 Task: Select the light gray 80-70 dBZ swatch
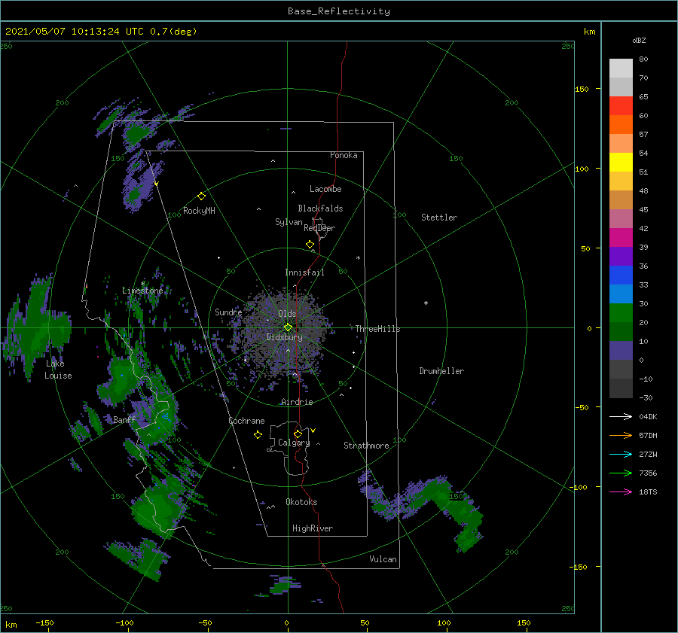point(621,68)
